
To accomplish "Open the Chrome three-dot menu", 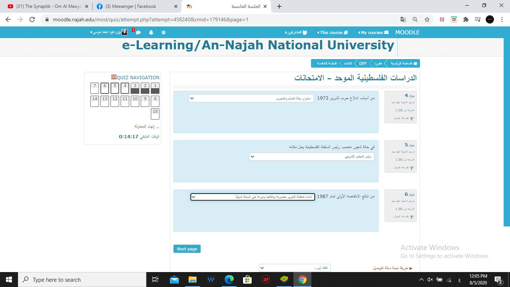I will [x=502, y=19].
